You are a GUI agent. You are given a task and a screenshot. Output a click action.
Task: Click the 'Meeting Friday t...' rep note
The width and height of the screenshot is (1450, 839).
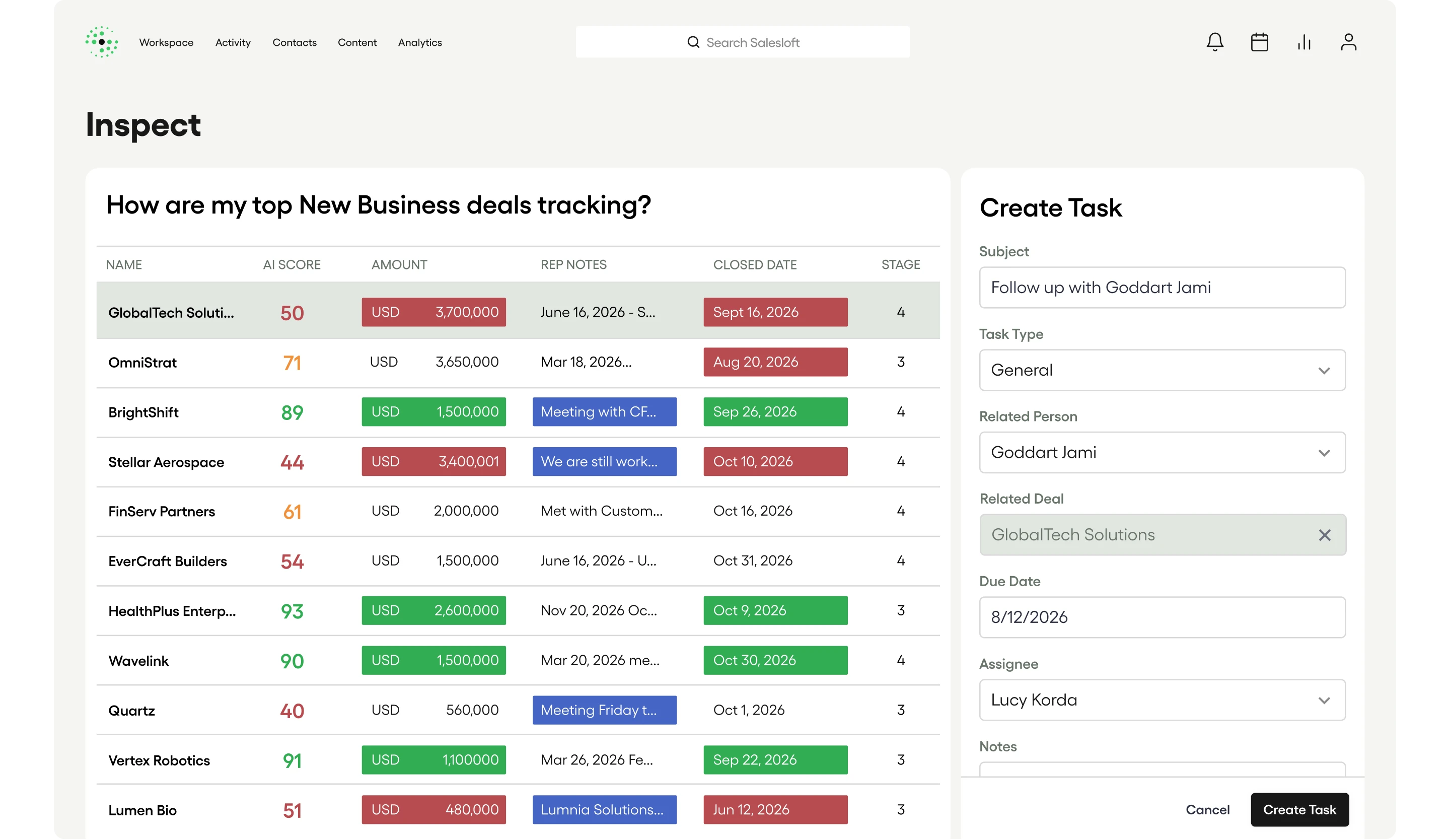click(x=604, y=710)
